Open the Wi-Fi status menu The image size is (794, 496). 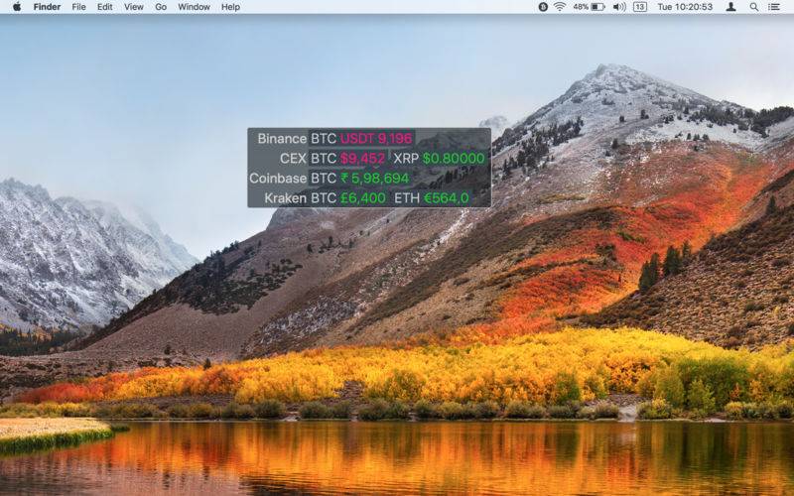click(560, 7)
